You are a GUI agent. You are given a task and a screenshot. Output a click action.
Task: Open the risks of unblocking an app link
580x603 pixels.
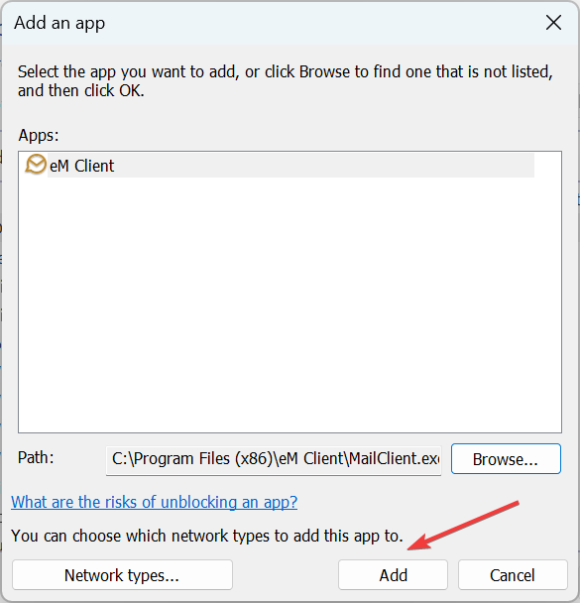pyautogui.click(x=154, y=502)
